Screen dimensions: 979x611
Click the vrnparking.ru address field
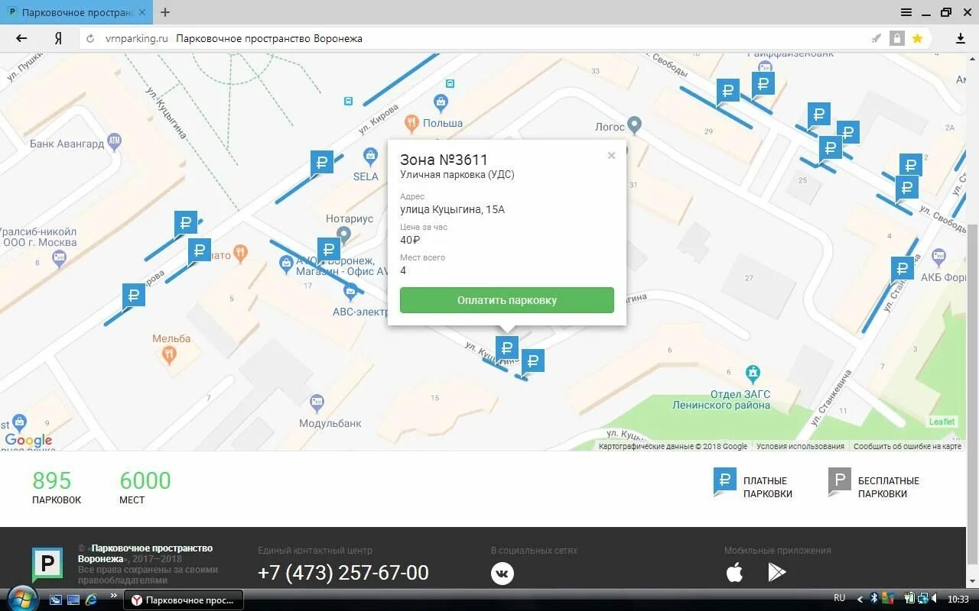(x=136, y=38)
